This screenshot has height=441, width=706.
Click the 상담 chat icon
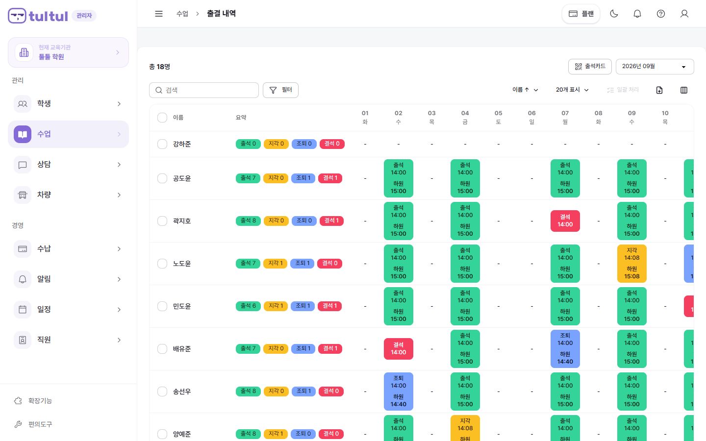[23, 165]
